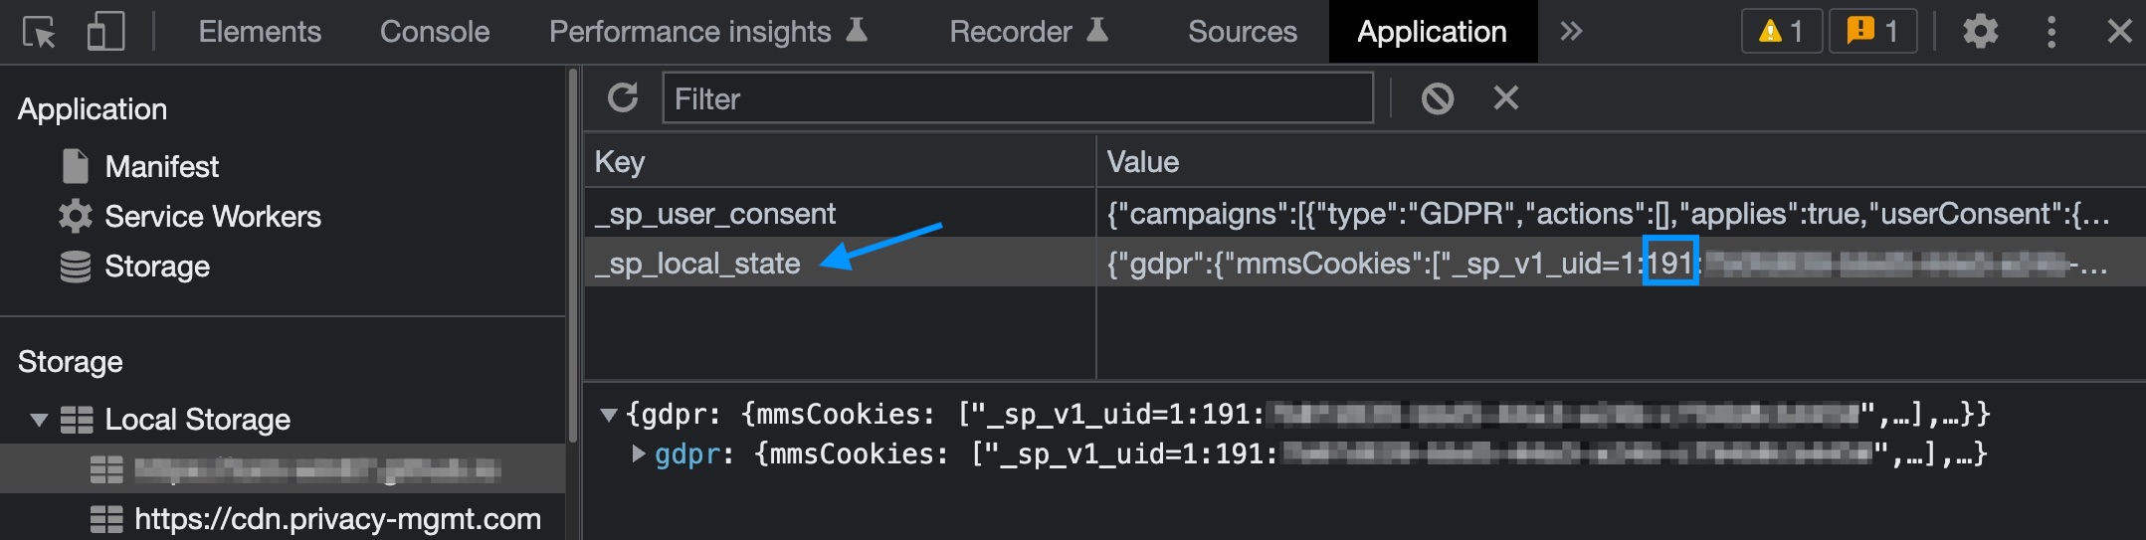Delete selected entry with the X icon
Screen dimensions: 2146x540
tap(1506, 97)
